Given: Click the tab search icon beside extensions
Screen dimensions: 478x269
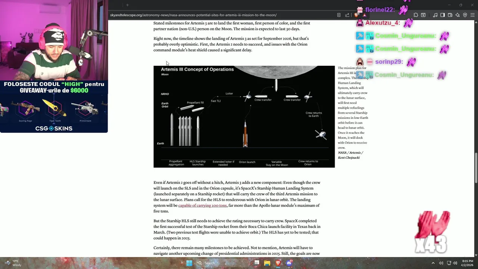Looking at the screenshot, I should click(x=423, y=15).
